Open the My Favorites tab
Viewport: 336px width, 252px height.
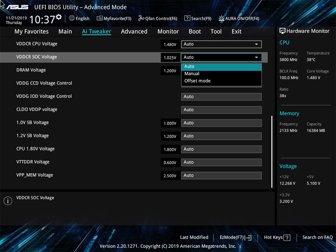pyautogui.click(x=32, y=32)
